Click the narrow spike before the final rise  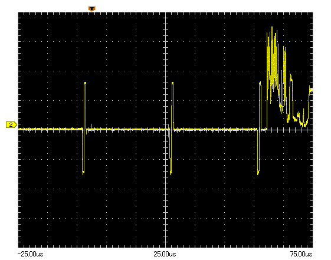(303, 110)
